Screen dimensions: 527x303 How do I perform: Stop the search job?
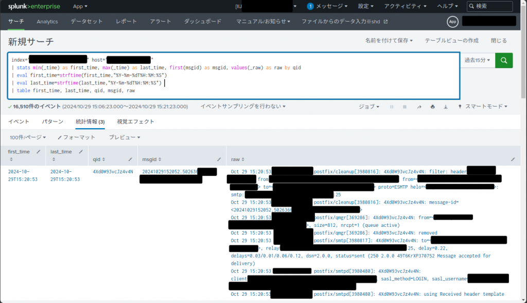pyautogui.click(x=405, y=106)
